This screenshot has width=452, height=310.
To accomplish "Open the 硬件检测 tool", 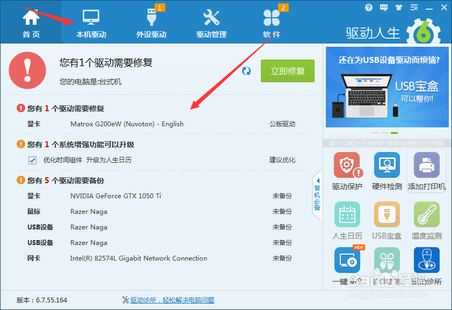I will pyautogui.click(x=387, y=171).
